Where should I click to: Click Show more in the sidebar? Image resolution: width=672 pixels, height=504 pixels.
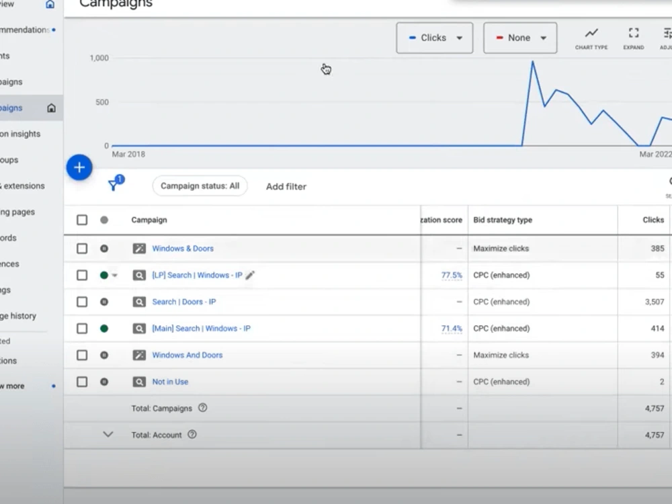point(12,386)
